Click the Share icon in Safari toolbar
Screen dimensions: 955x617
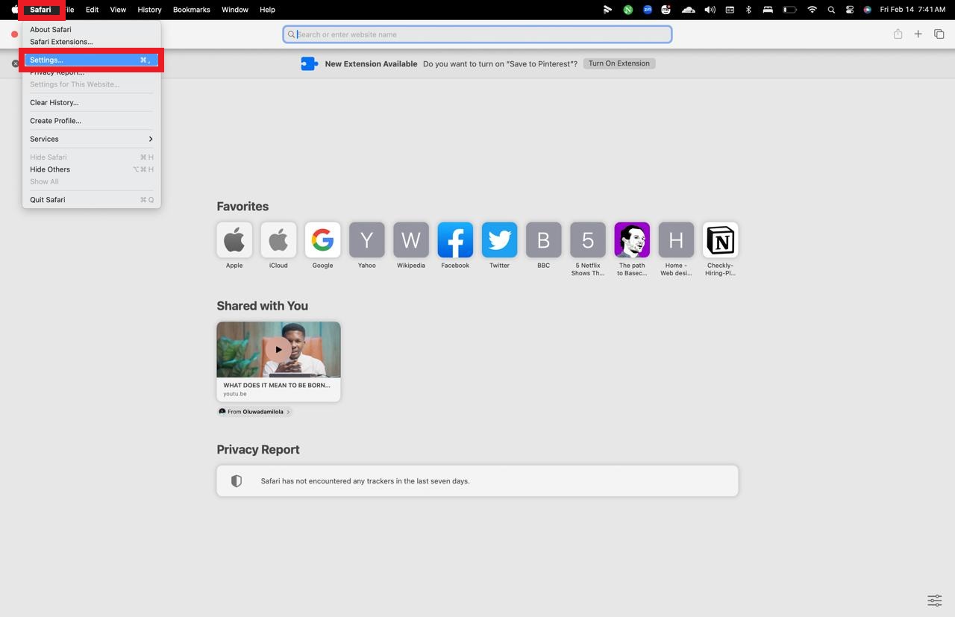tap(898, 34)
